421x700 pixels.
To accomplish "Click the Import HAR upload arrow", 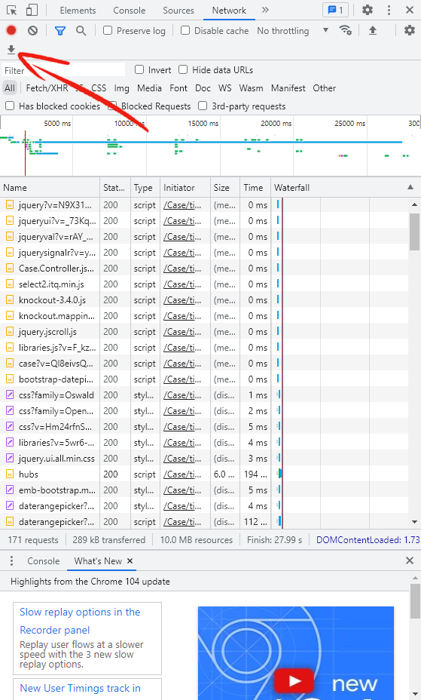I will (373, 30).
